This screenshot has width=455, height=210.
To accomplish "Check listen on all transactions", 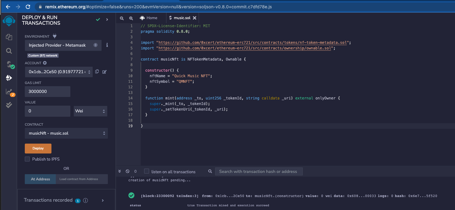I will coord(147,171).
